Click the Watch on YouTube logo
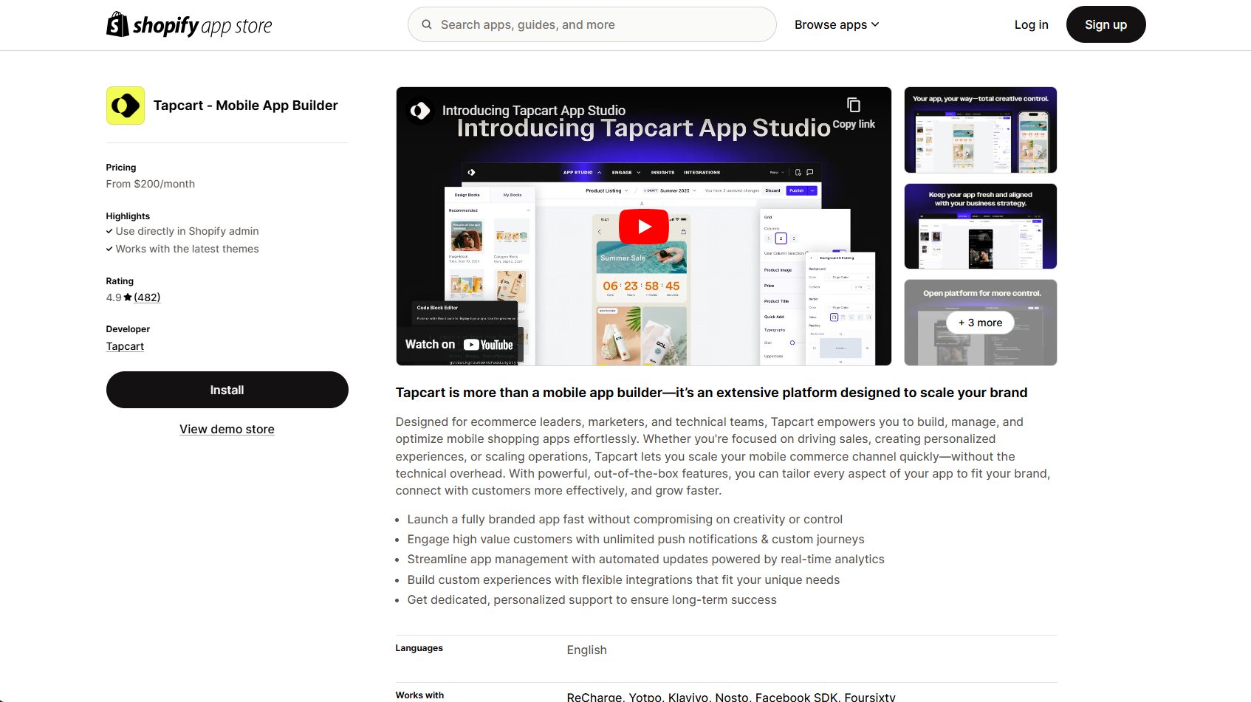 [x=488, y=345]
